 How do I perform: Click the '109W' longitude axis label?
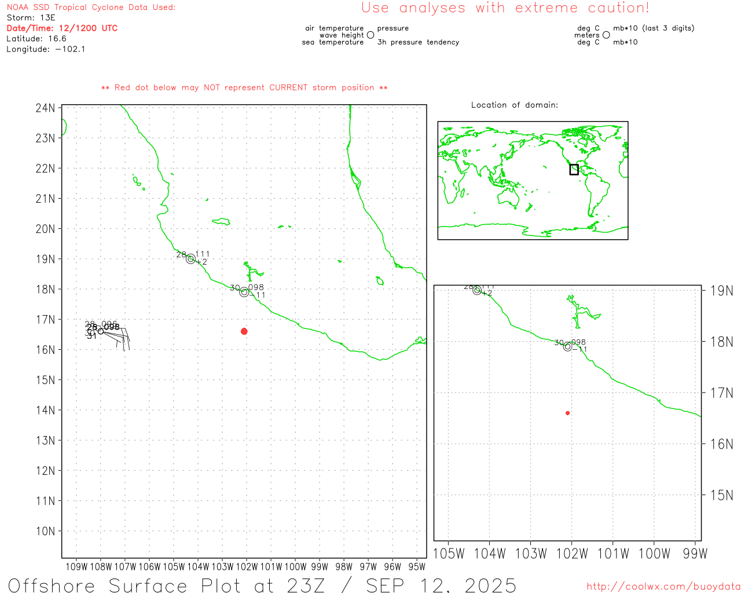coord(76,567)
